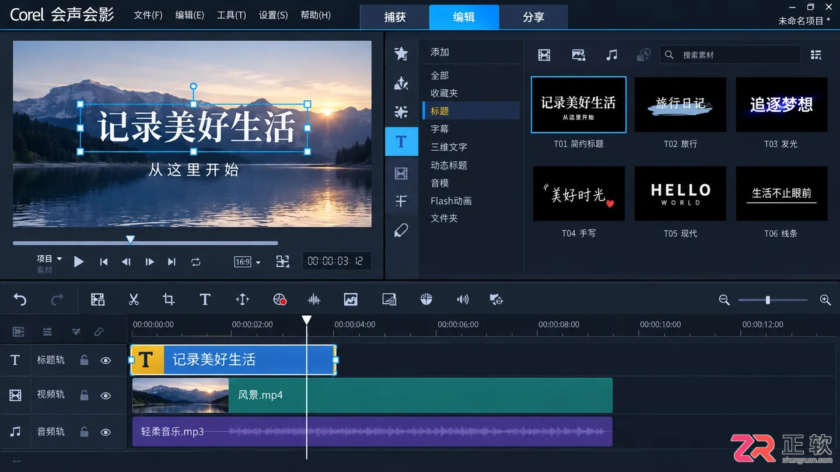Select the T05 现代 HELLO WORLD thumbnail

point(680,193)
